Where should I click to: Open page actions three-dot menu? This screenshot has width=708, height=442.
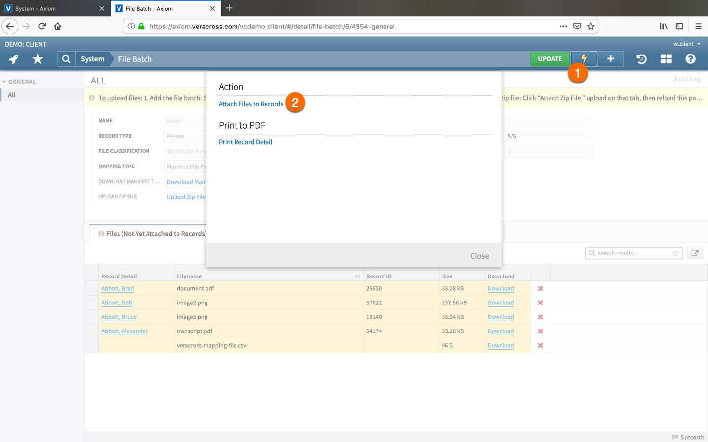pos(563,26)
